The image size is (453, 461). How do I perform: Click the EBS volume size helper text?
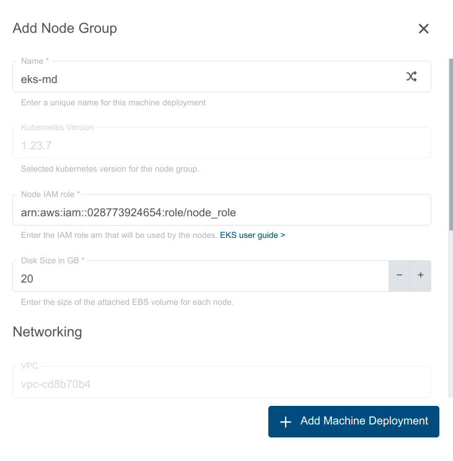tap(127, 302)
